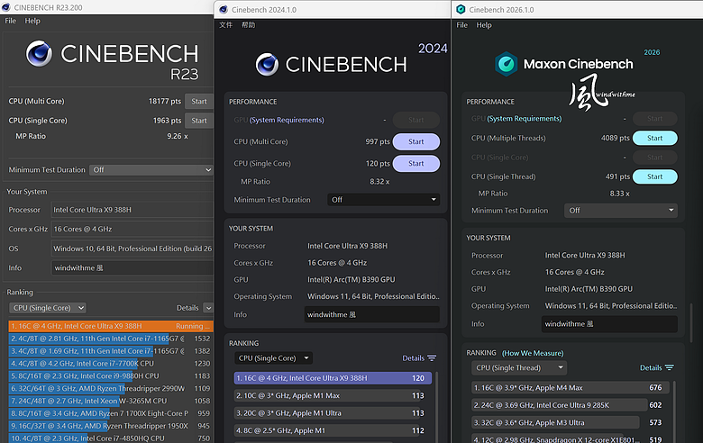This screenshot has height=443, width=703.
Task: Click the 18177 pts multi core score in R23
Action: click(165, 101)
